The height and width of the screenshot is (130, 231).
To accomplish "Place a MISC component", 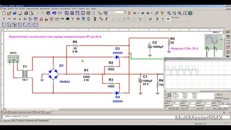I will point(62,19).
